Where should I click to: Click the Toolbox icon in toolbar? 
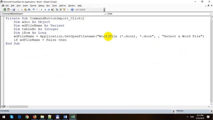pos(68,10)
